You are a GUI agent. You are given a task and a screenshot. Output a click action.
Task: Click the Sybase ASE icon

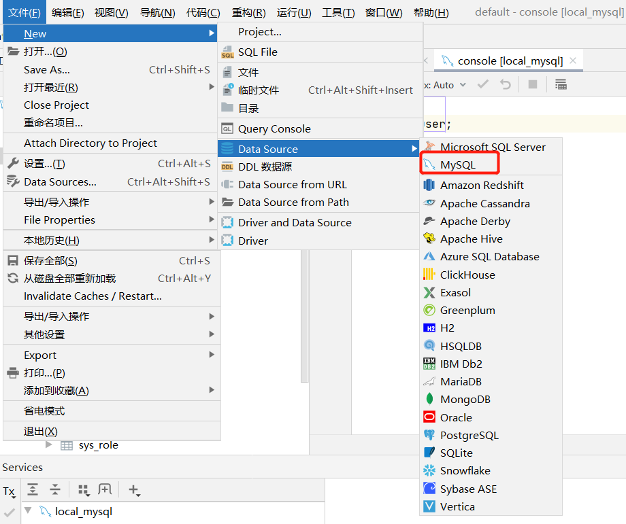429,488
